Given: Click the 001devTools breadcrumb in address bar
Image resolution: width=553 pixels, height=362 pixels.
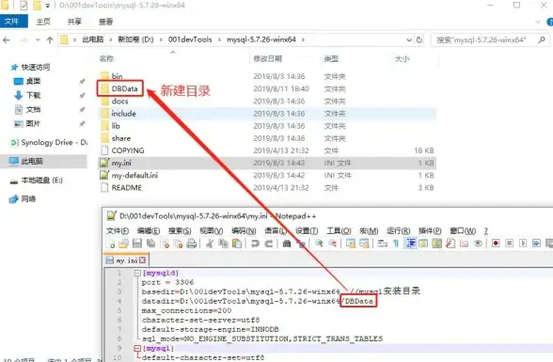Looking at the screenshot, I should 190,39.
